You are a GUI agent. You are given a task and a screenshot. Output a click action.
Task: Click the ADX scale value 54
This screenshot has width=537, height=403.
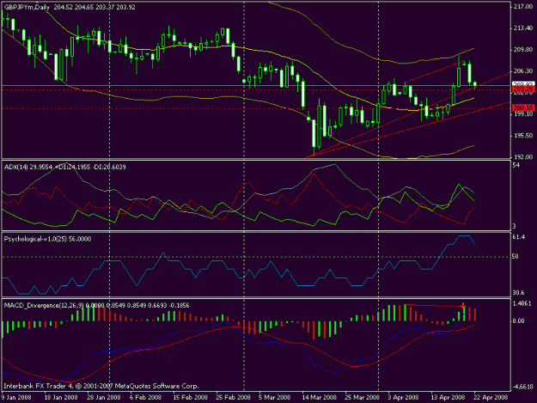(516, 165)
